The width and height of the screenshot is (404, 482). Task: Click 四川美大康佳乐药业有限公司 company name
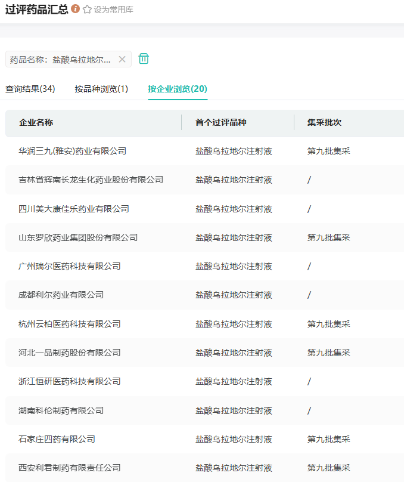click(74, 209)
